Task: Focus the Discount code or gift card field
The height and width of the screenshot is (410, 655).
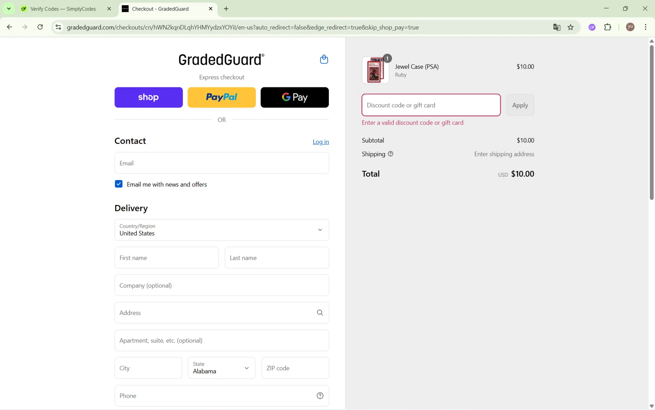Action: coord(431,105)
